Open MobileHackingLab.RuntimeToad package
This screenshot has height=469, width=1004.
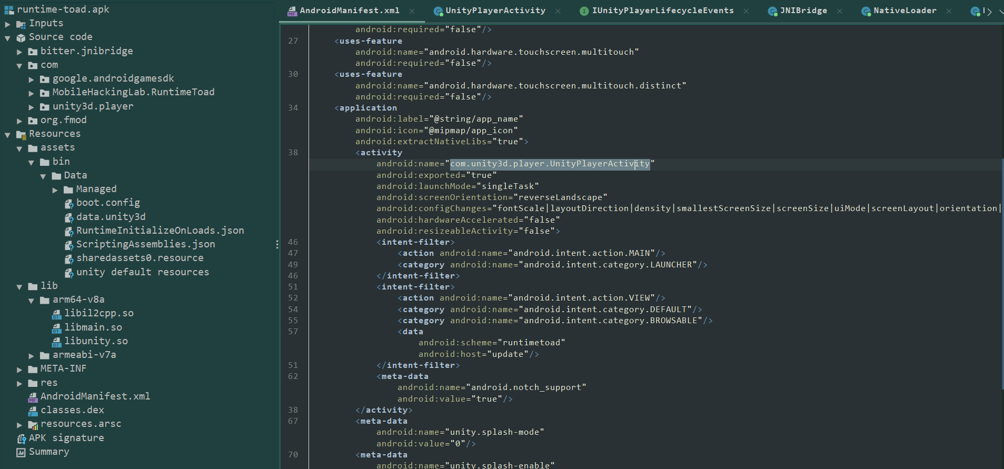pyautogui.click(x=133, y=92)
